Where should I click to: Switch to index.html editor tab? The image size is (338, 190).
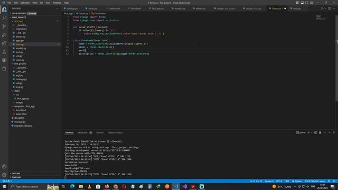[x=115, y=8]
